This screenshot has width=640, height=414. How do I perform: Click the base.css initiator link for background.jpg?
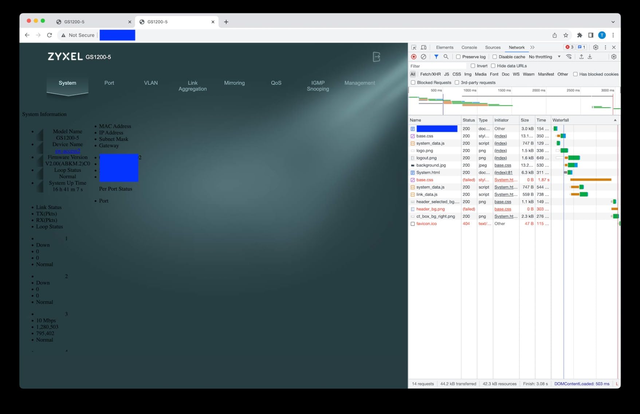click(x=503, y=165)
